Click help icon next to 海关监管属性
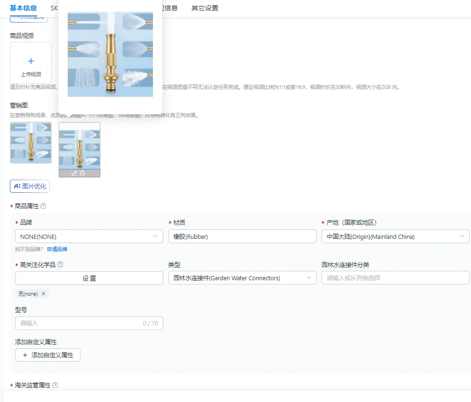Screen dimensions: 471x402 coord(55,385)
